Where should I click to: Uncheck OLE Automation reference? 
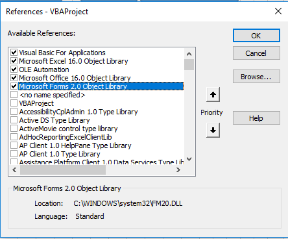pos(14,69)
